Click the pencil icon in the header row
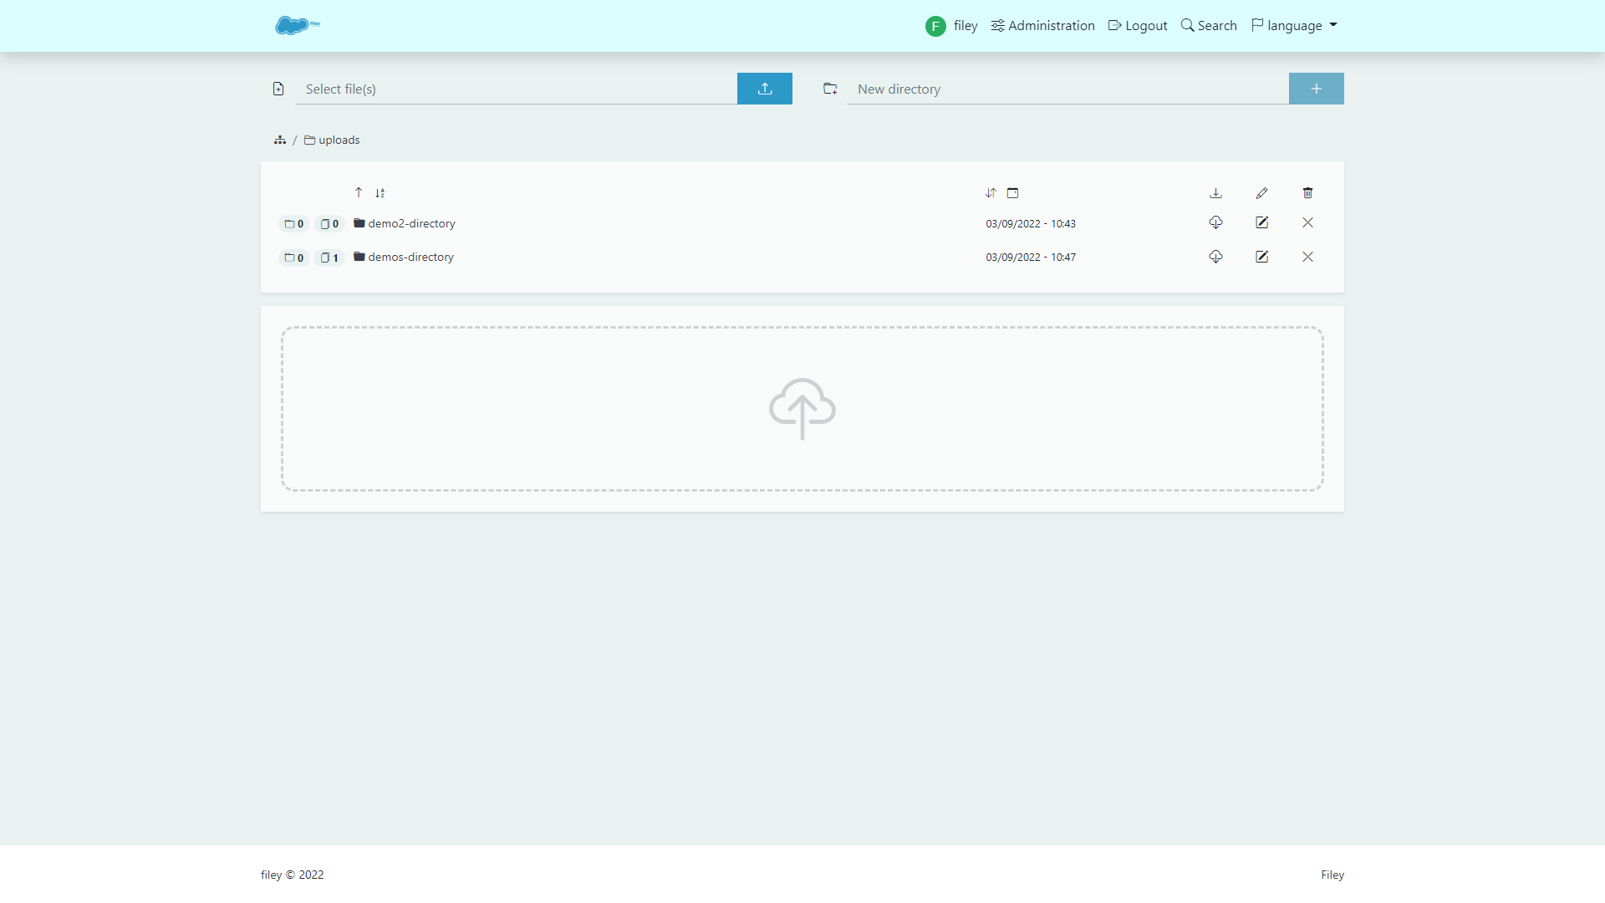1605x903 pixels. click(x=1261, y=193)
